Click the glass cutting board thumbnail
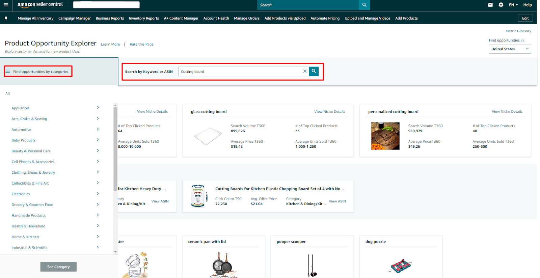Screen dimensions: 540x278 [x=208, y=136]
